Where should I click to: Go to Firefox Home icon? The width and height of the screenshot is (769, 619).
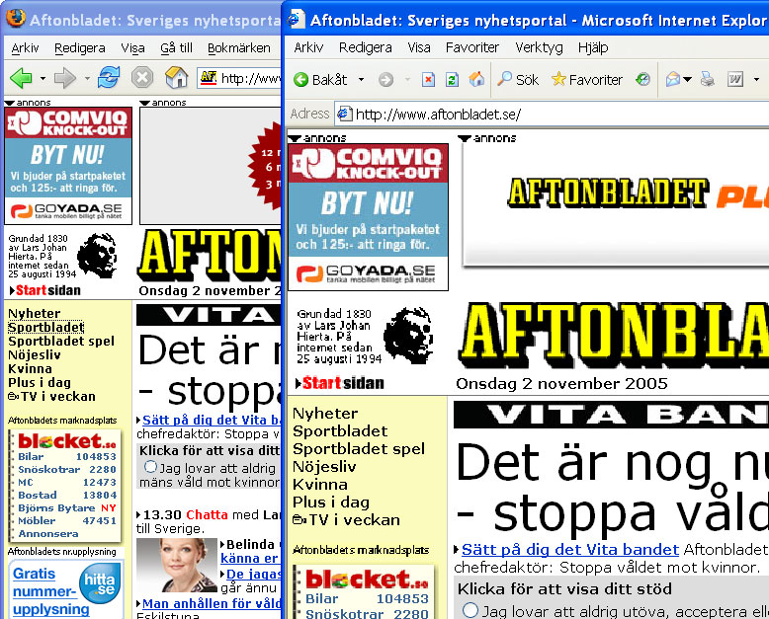pos(177,77)
